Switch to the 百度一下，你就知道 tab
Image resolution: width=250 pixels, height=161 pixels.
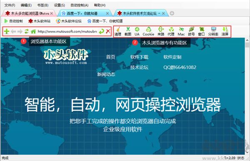(x=82, y=13)
